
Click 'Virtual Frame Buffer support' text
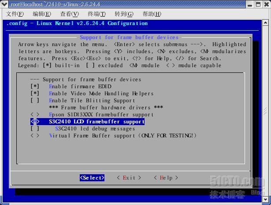pyautogui.click(x=92, y=136)
